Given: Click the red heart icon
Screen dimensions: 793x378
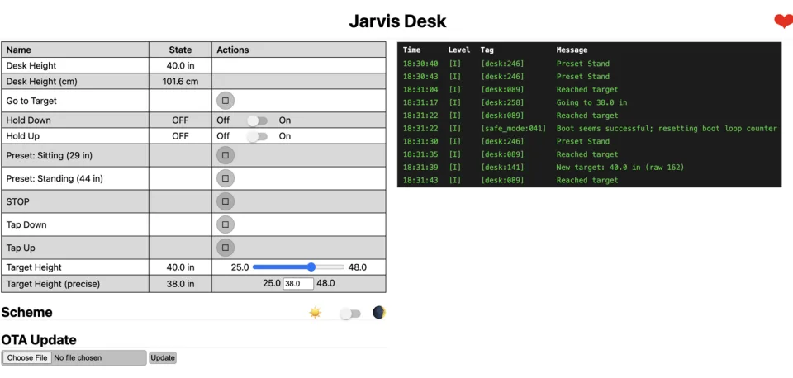Looking at the screenshot, I should [x=783, y=21].
